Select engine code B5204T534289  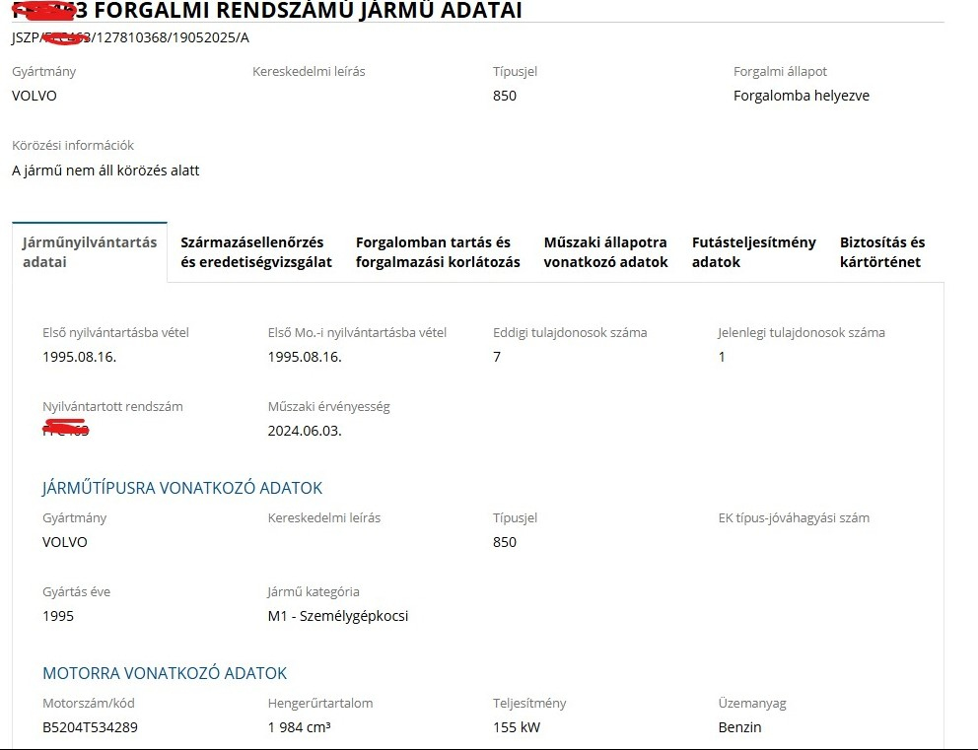tap(90, 727)
